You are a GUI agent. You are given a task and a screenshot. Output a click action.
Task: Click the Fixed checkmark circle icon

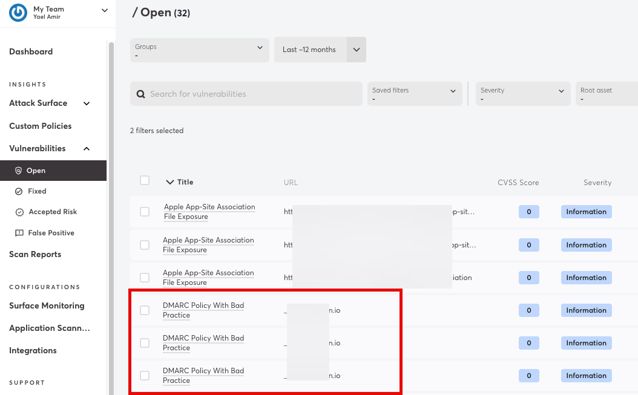[x=18, y=191]
